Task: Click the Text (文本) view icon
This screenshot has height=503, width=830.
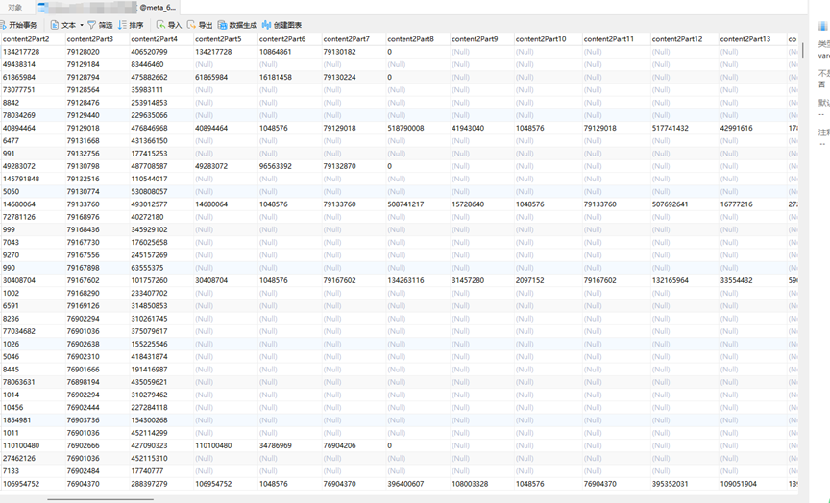Action: click(x=55, y=25)
